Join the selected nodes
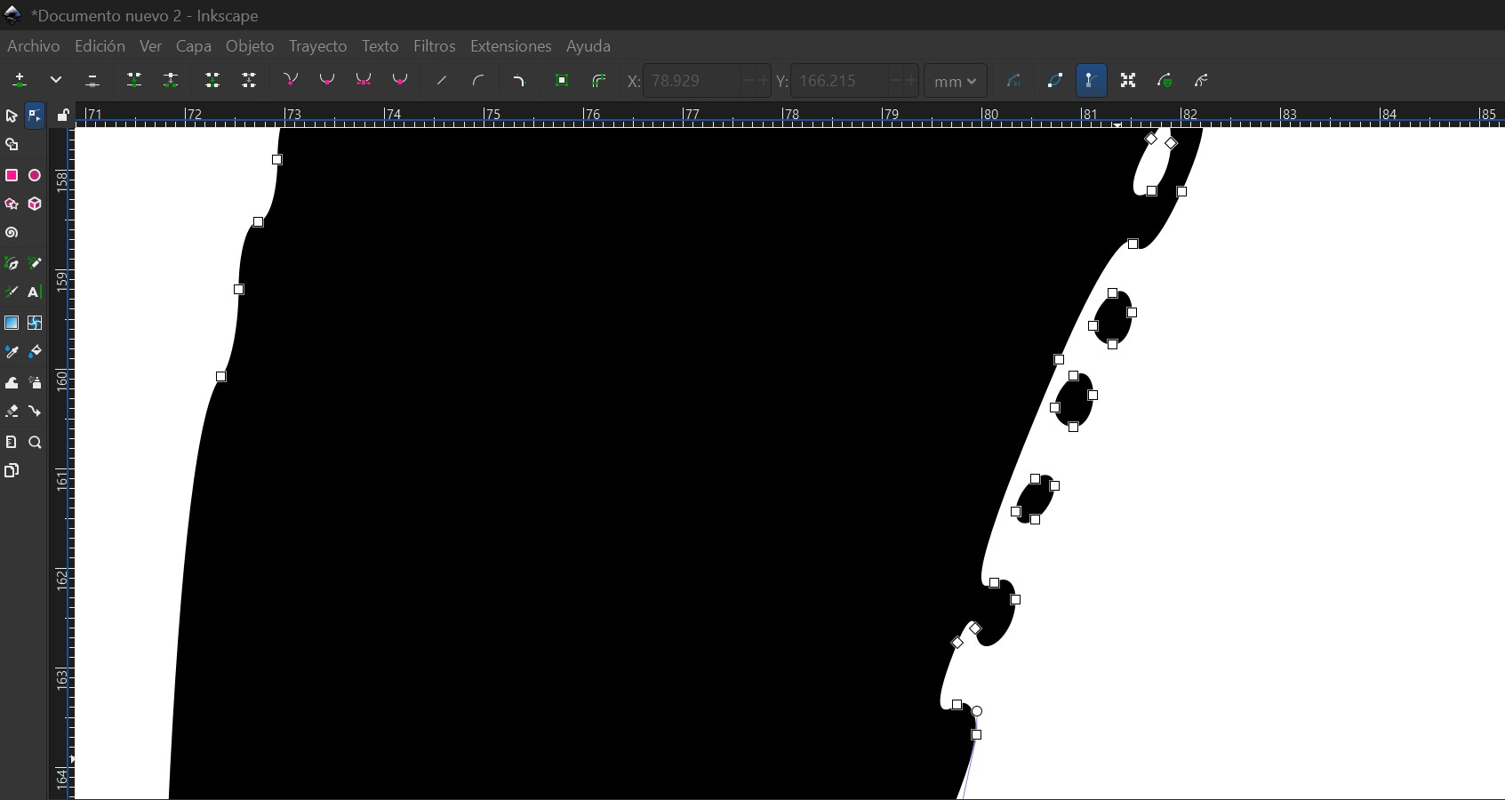 tap(134, 81)
